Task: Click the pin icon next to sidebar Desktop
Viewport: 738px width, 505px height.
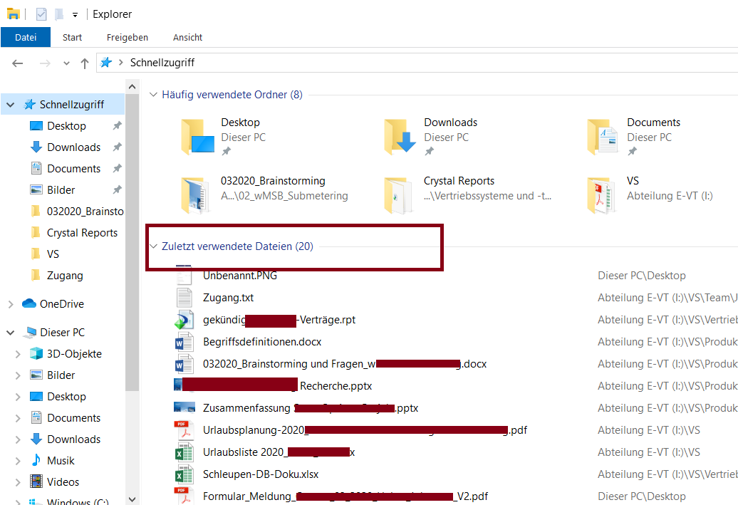Action: click(118, 125)
